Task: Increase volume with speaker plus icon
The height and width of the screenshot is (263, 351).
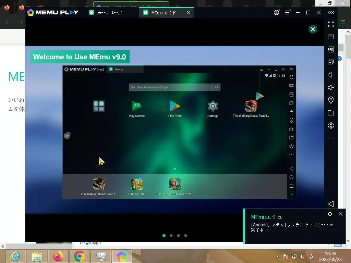Action: (331, 75)
